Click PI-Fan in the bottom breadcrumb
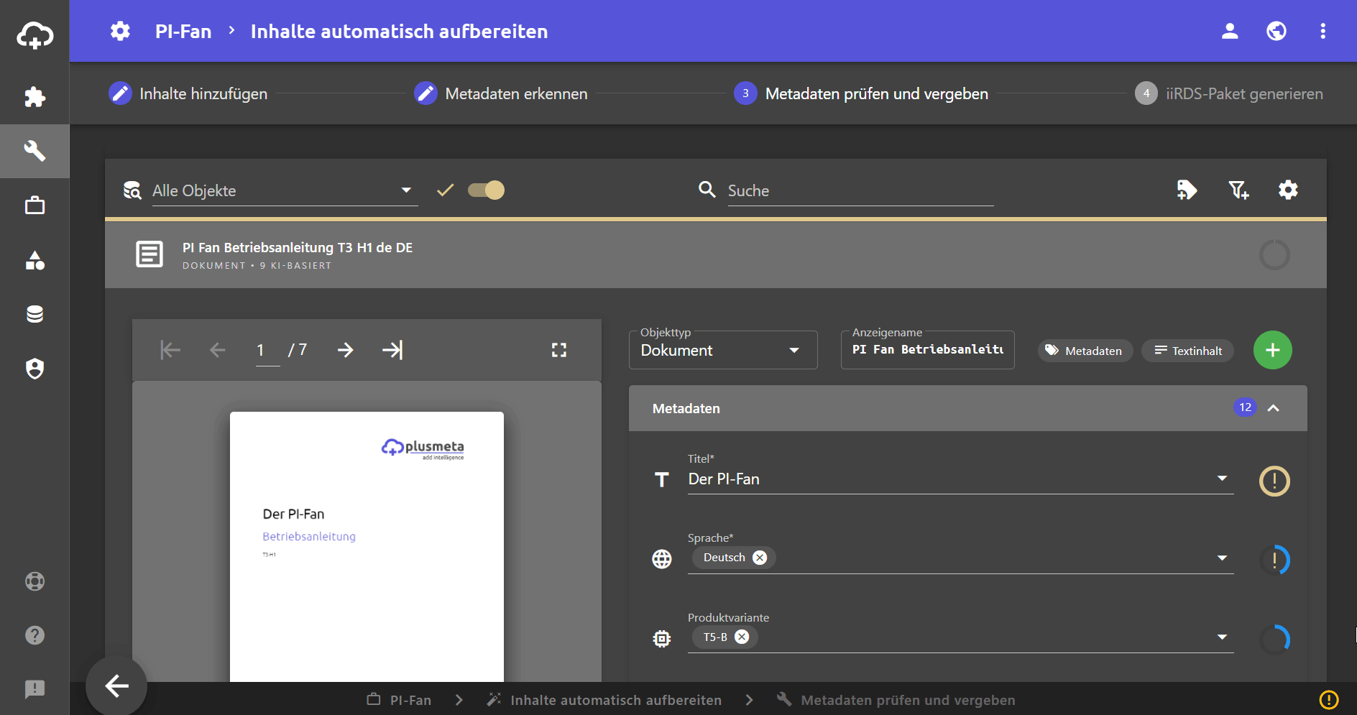Screen dimensions: 1357x715 411,700
